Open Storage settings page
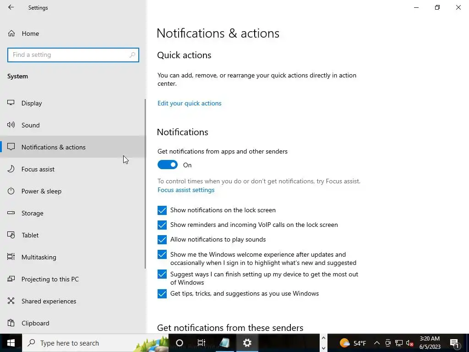Image resolution: width=469 pixels, height=352 pixels. 73,213
